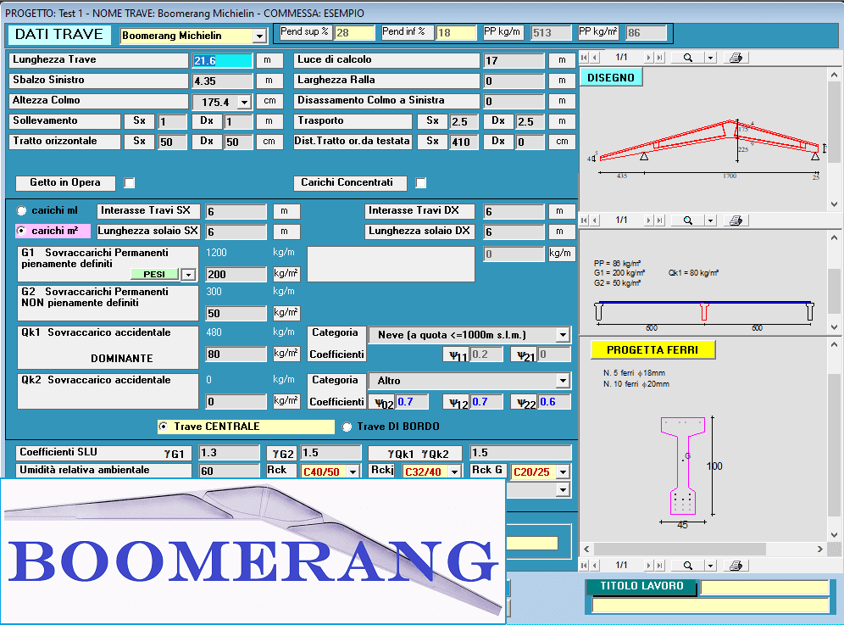Click the zoom magnifier in cross-section viewer toolbar

click(688, 565)
